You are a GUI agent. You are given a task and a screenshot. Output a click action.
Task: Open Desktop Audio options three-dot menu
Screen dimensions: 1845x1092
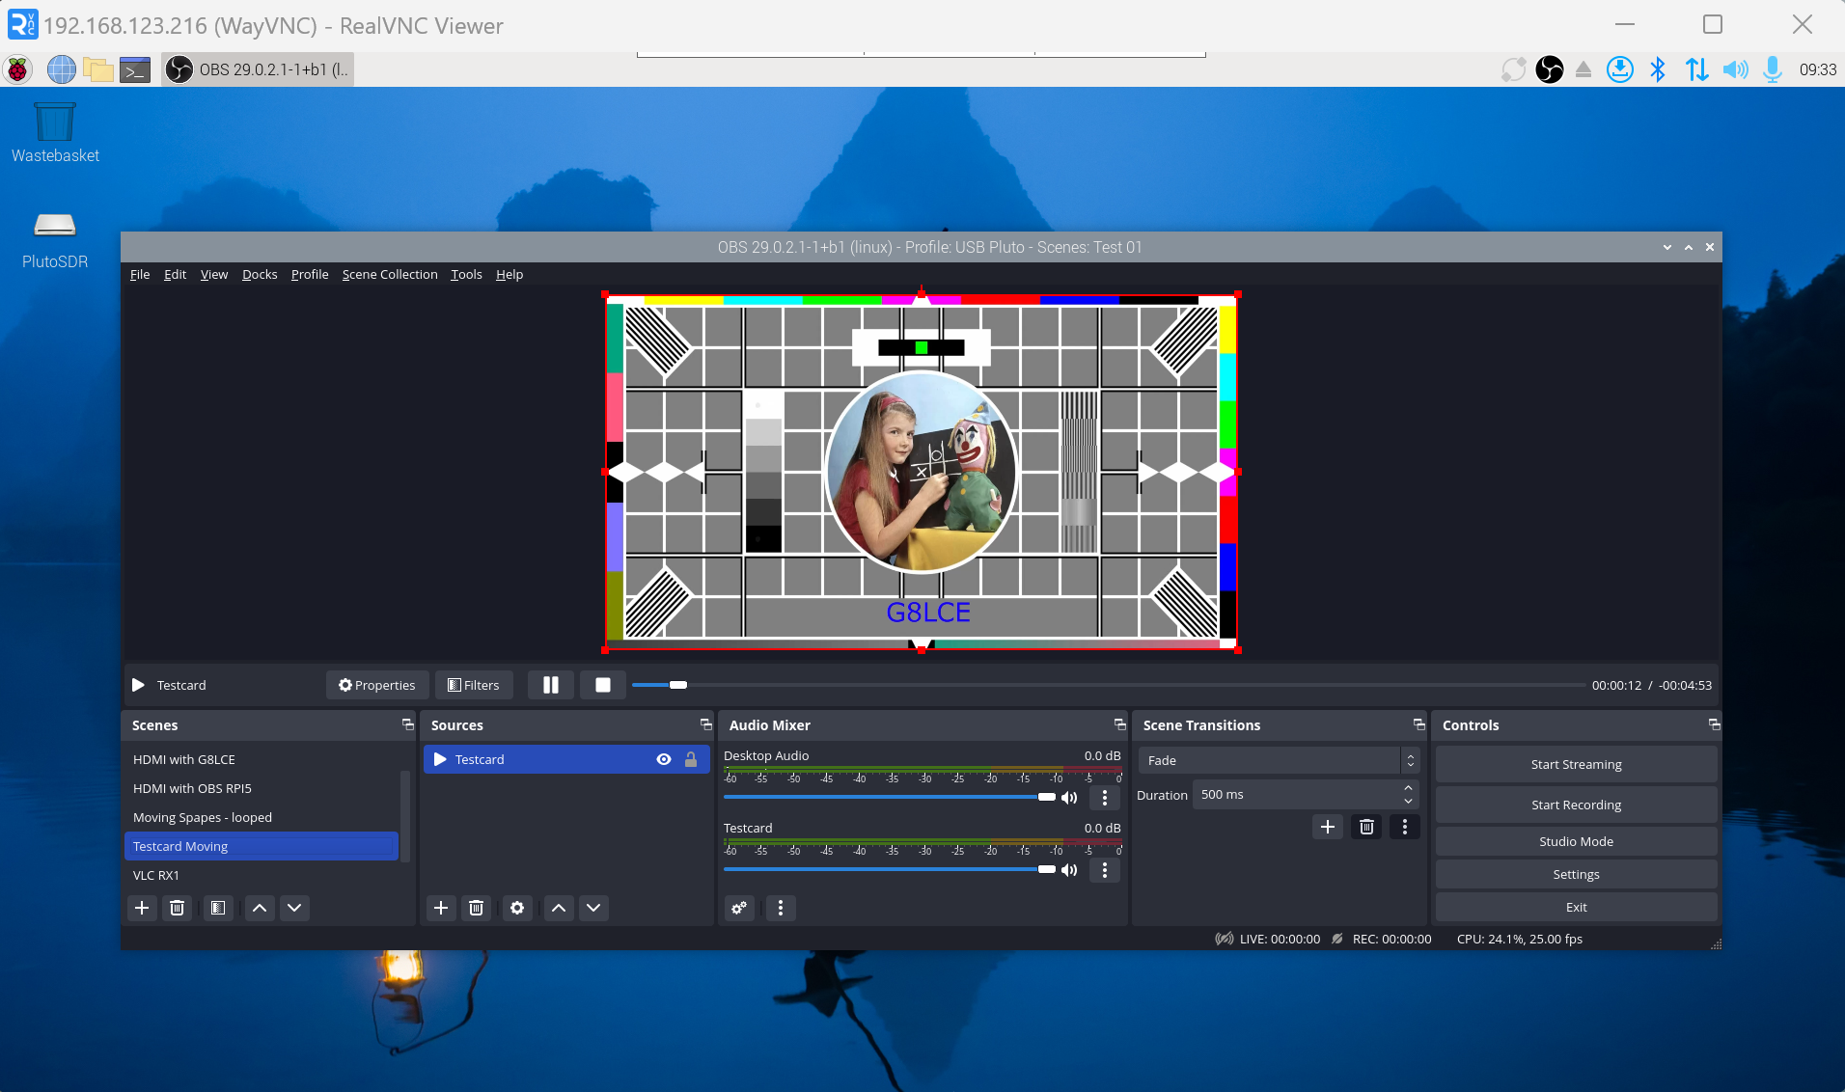[1105, 798]
